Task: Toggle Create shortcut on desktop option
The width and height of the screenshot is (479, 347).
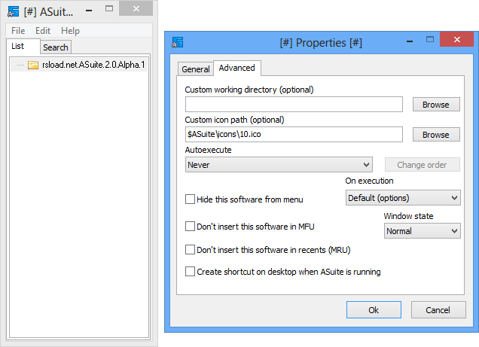Action: pos(191,272)
